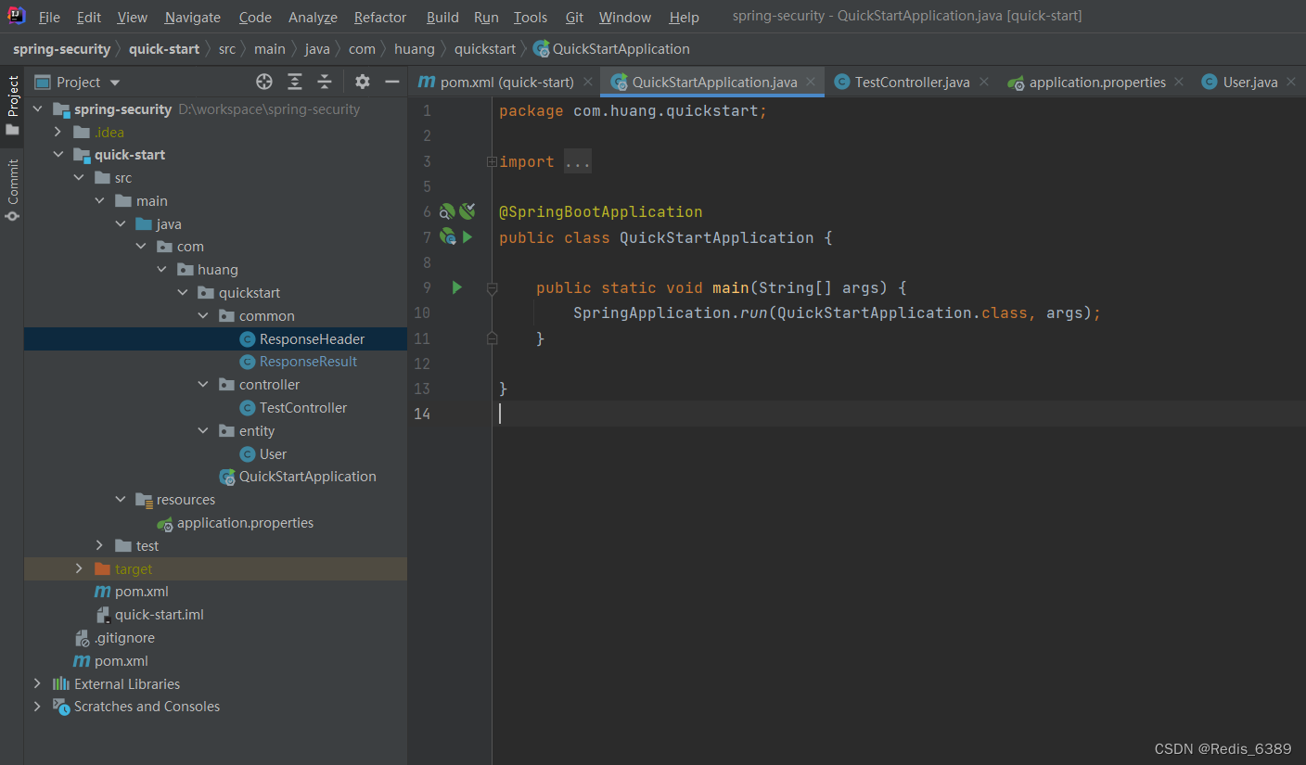Open the File menu
Image resolution: width=1306 pixels, height=765 pixels.
pyautogui.click(x=49, y=17)
